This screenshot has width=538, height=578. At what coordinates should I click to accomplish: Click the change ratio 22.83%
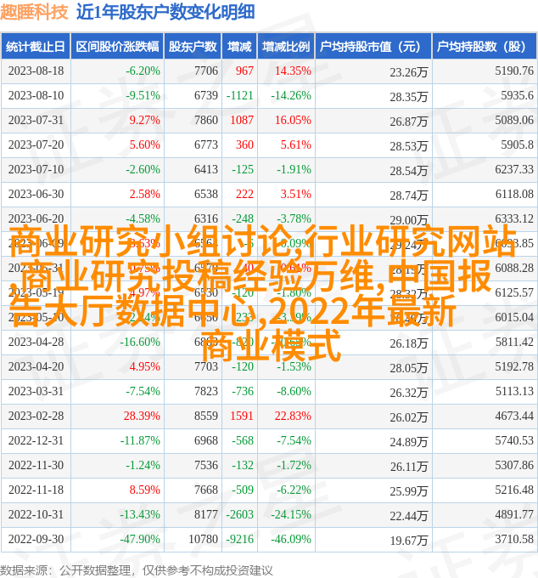click(x=293, y=416)
